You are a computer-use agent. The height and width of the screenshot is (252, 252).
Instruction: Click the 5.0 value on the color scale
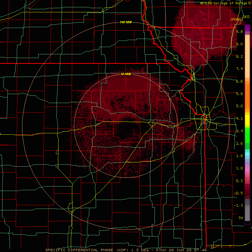239,106
